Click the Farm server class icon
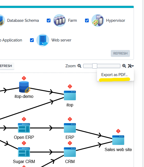The height and width of the screenshot is (167, 144). (60, 20)
